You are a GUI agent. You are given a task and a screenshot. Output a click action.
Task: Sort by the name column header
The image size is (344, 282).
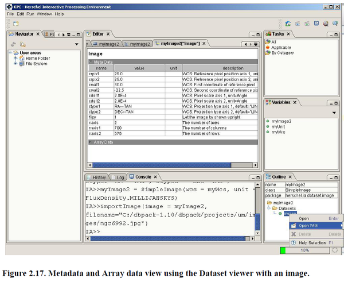coord(101,68)
